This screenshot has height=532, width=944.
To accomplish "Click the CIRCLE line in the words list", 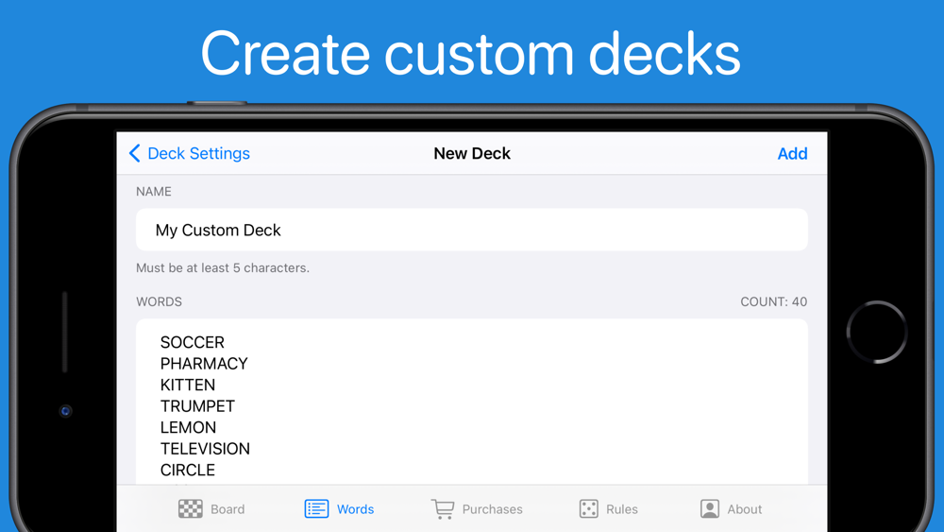I will click(188, 470).
